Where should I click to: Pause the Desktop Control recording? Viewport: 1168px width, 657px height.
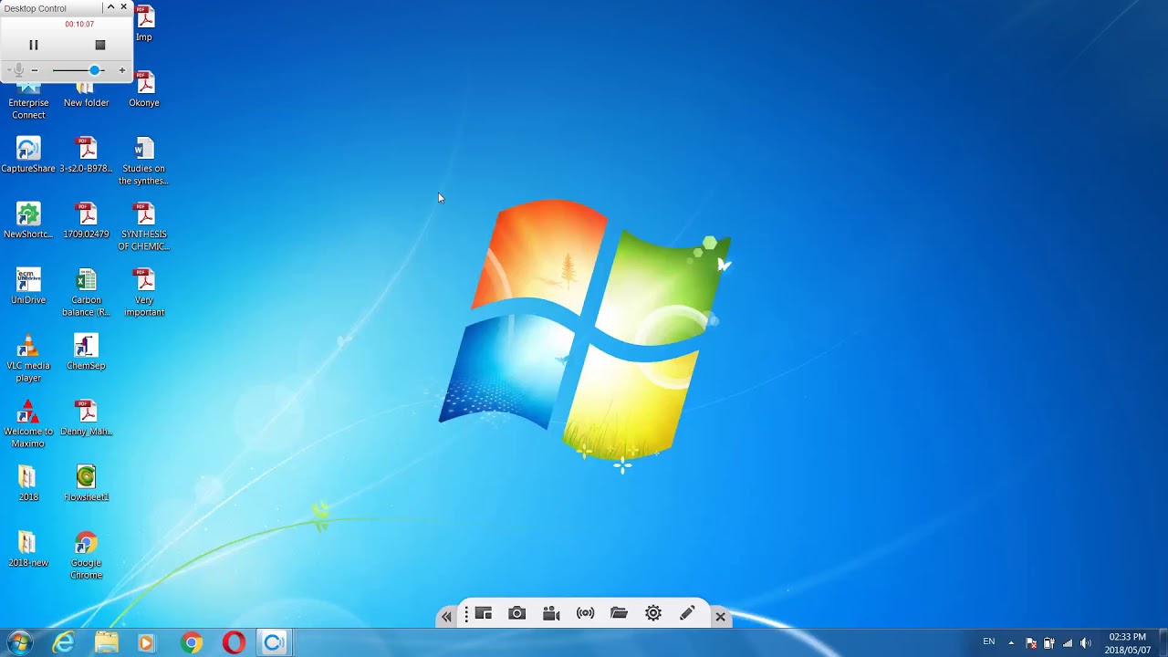(34, 45)
